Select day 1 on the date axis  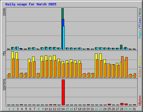click(9, 109)
